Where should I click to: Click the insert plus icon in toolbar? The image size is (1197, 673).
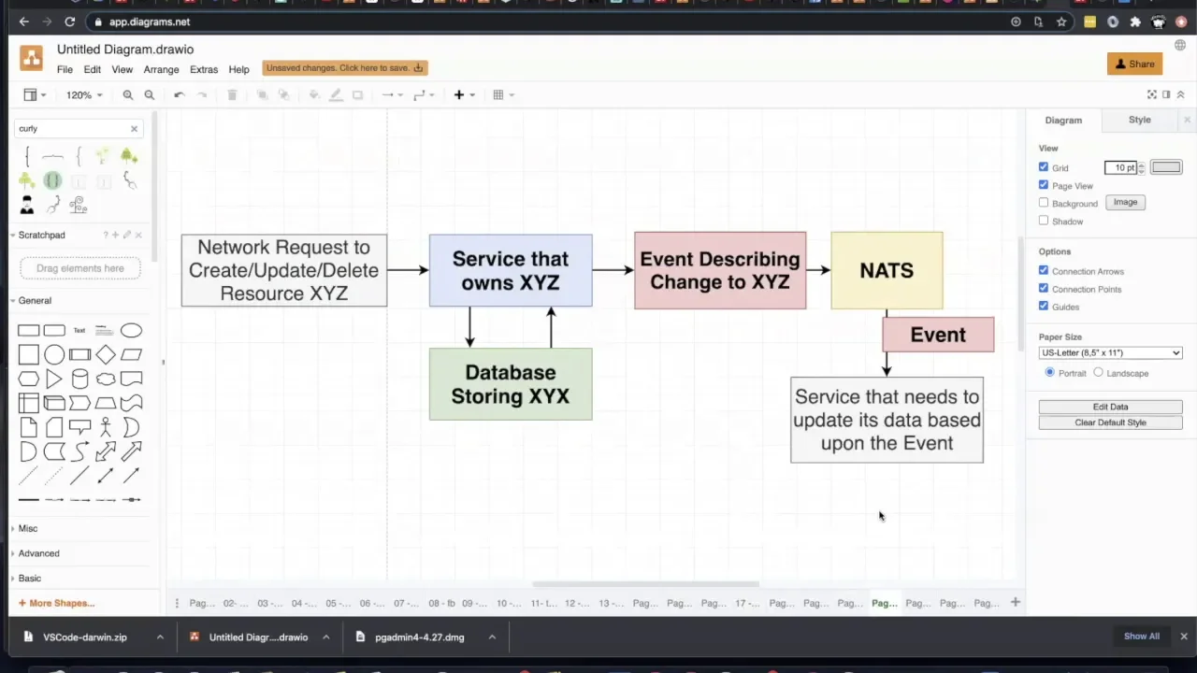[x=459, y=95]
